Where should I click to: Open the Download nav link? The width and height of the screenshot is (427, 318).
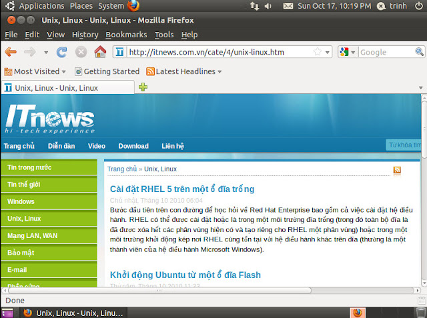pos(133,146)
